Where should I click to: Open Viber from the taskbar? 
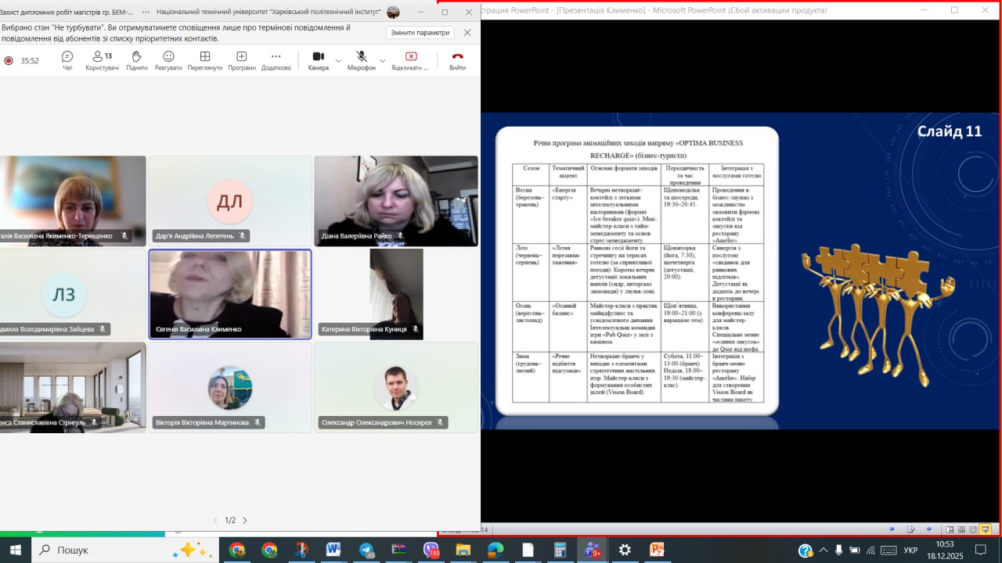tap(431, 550)
